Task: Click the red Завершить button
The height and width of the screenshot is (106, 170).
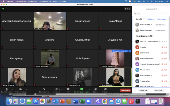Action: point(125,90)
